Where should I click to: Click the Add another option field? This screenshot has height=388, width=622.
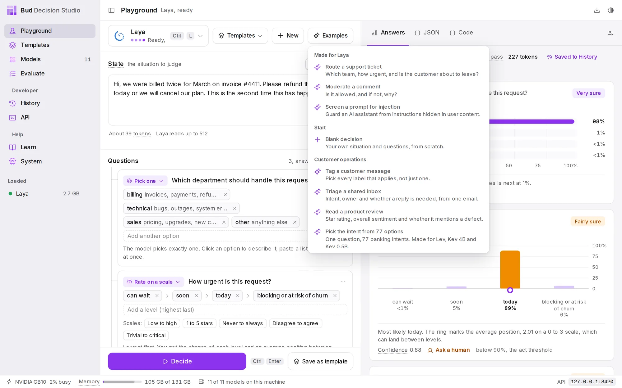click(x=216, y=236)
